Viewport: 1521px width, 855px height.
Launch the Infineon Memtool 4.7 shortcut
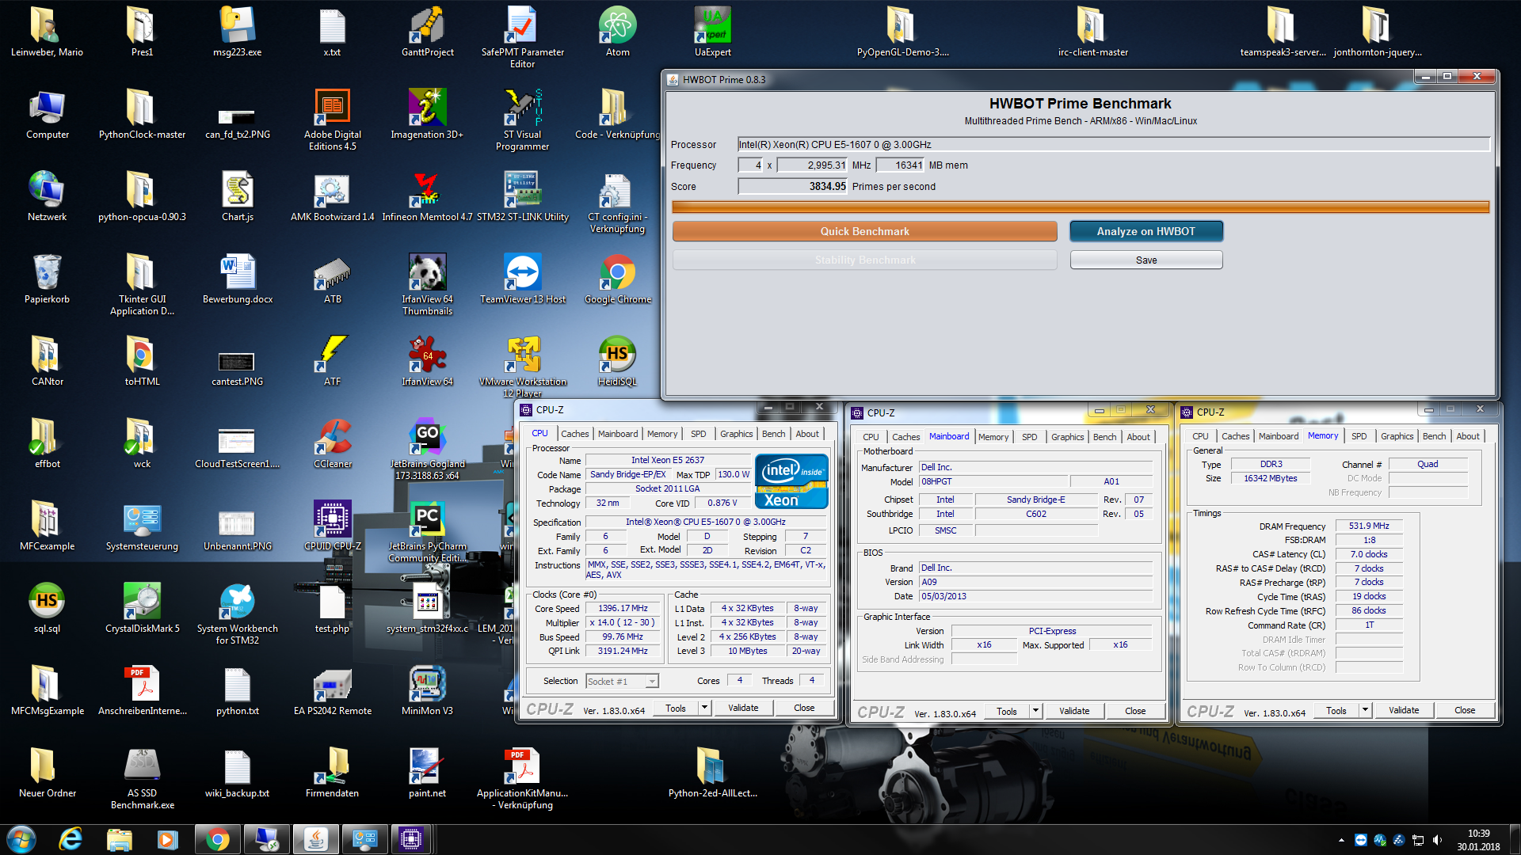click(427, 196)
